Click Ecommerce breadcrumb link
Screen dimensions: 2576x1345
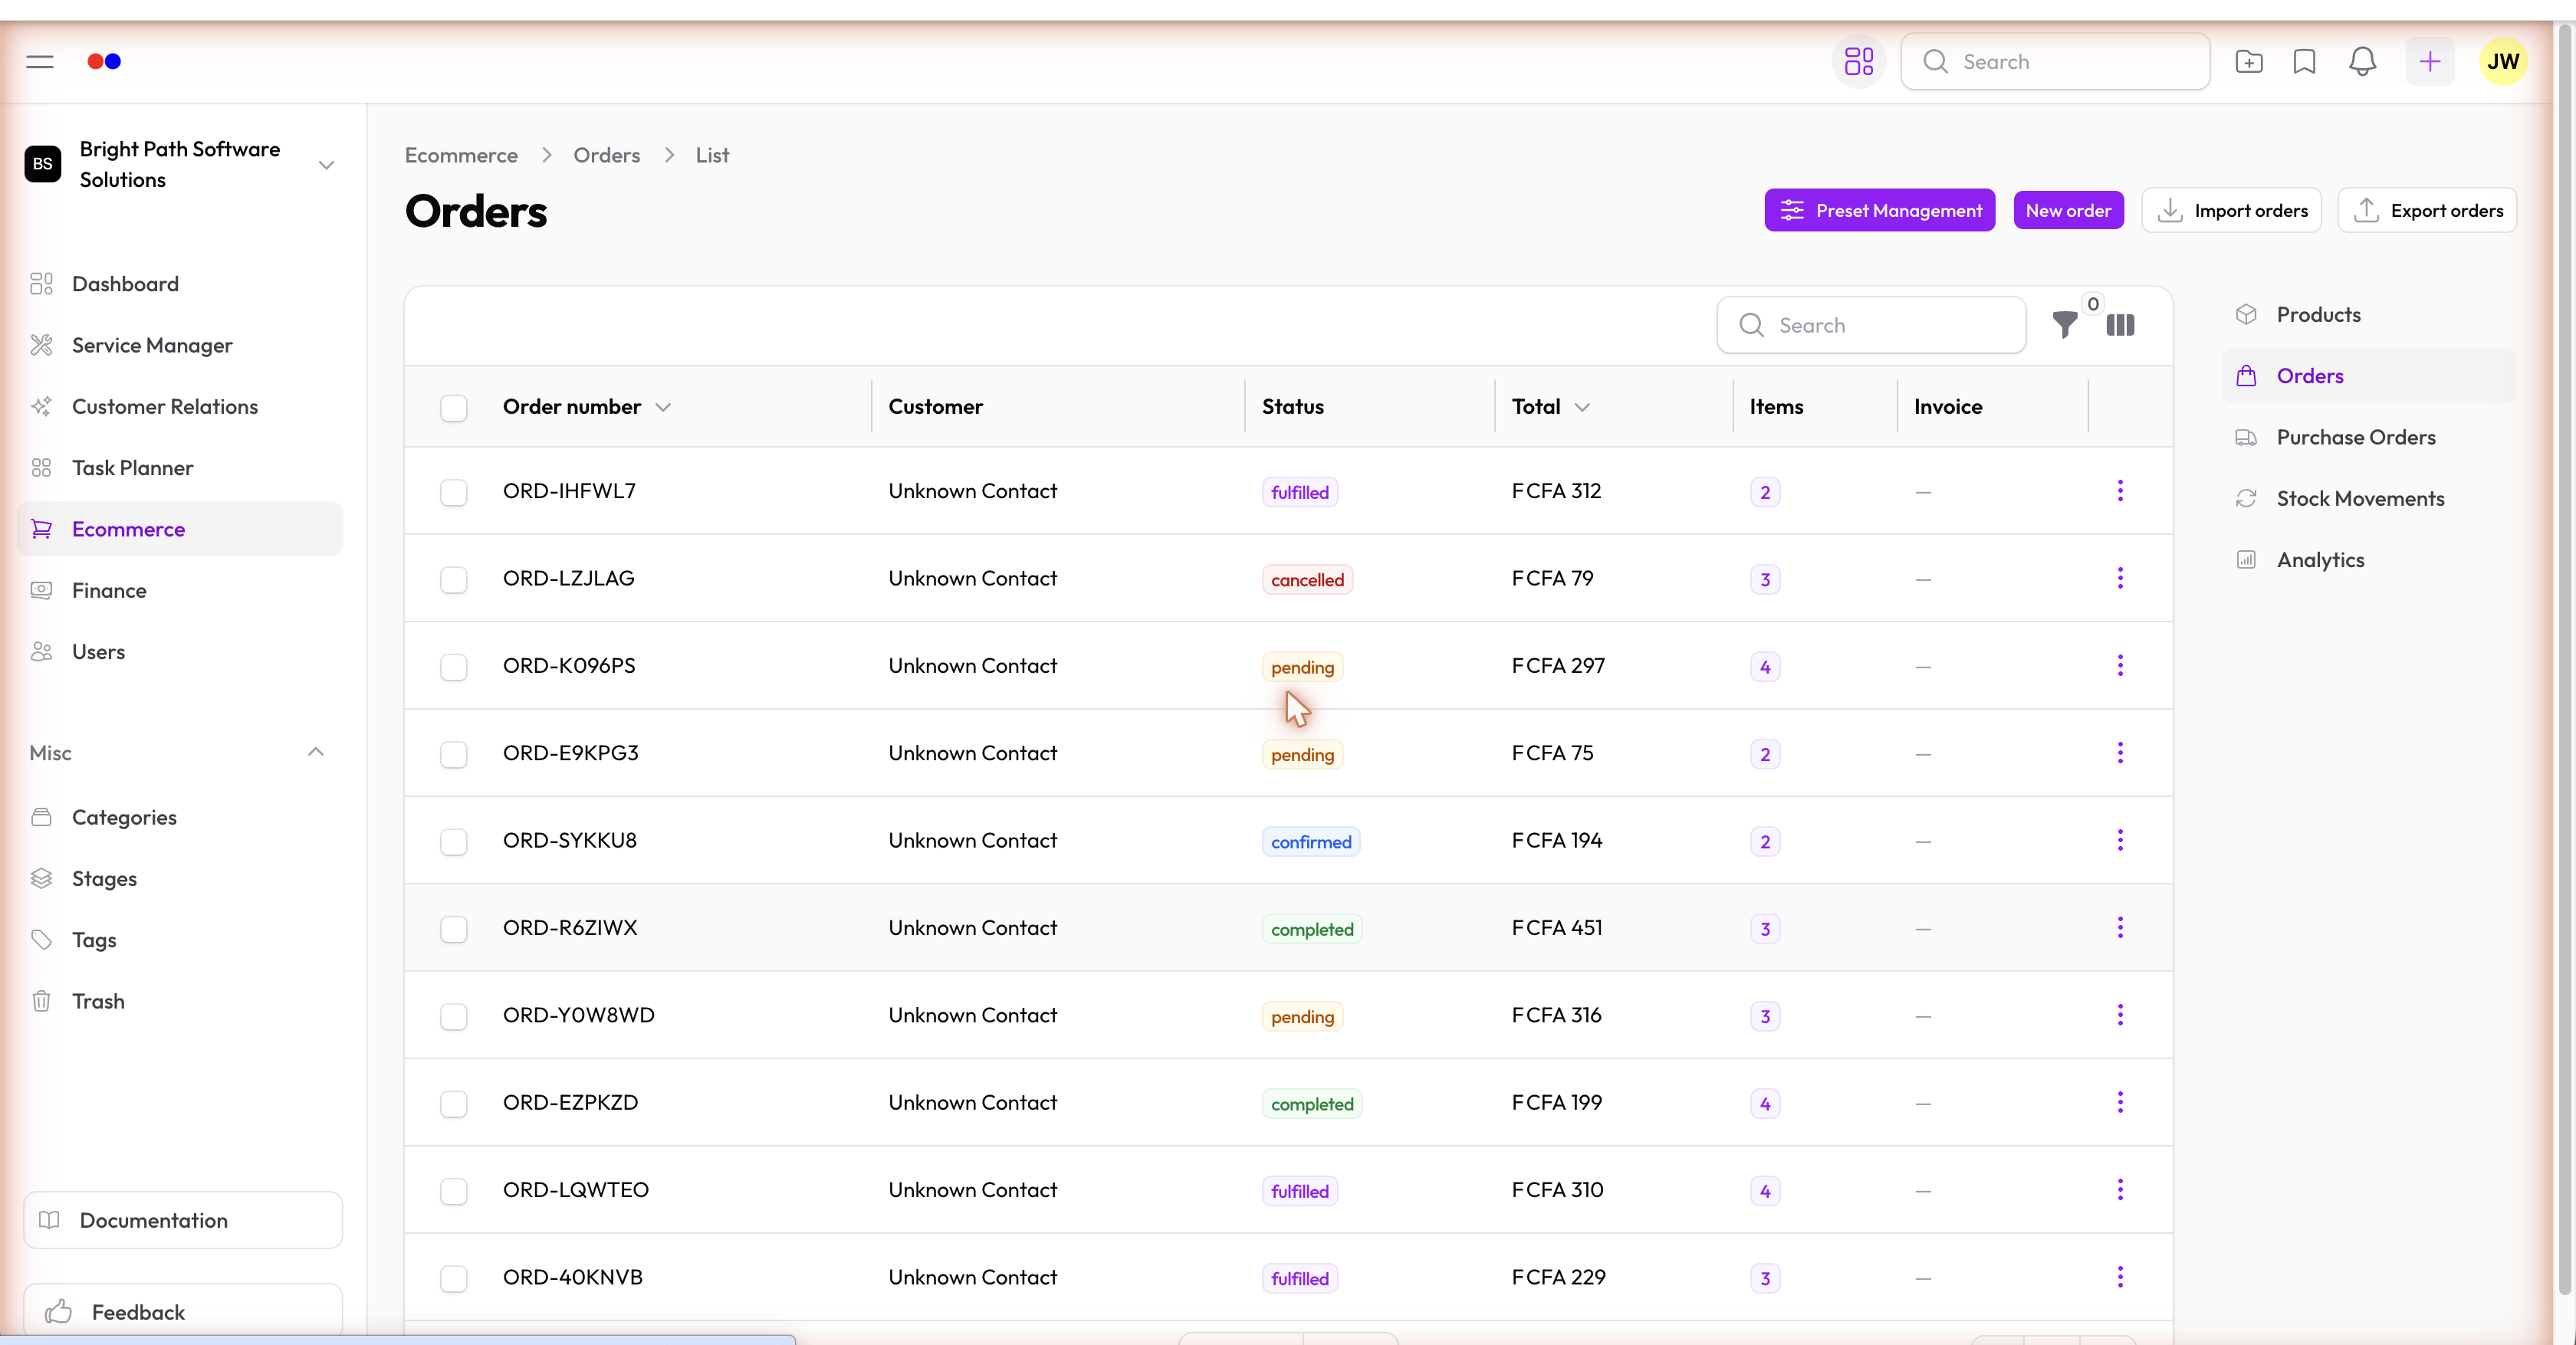(461, 155)
